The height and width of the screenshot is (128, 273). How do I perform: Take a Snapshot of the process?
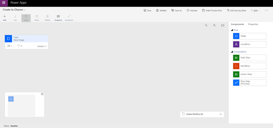[58, 18]
